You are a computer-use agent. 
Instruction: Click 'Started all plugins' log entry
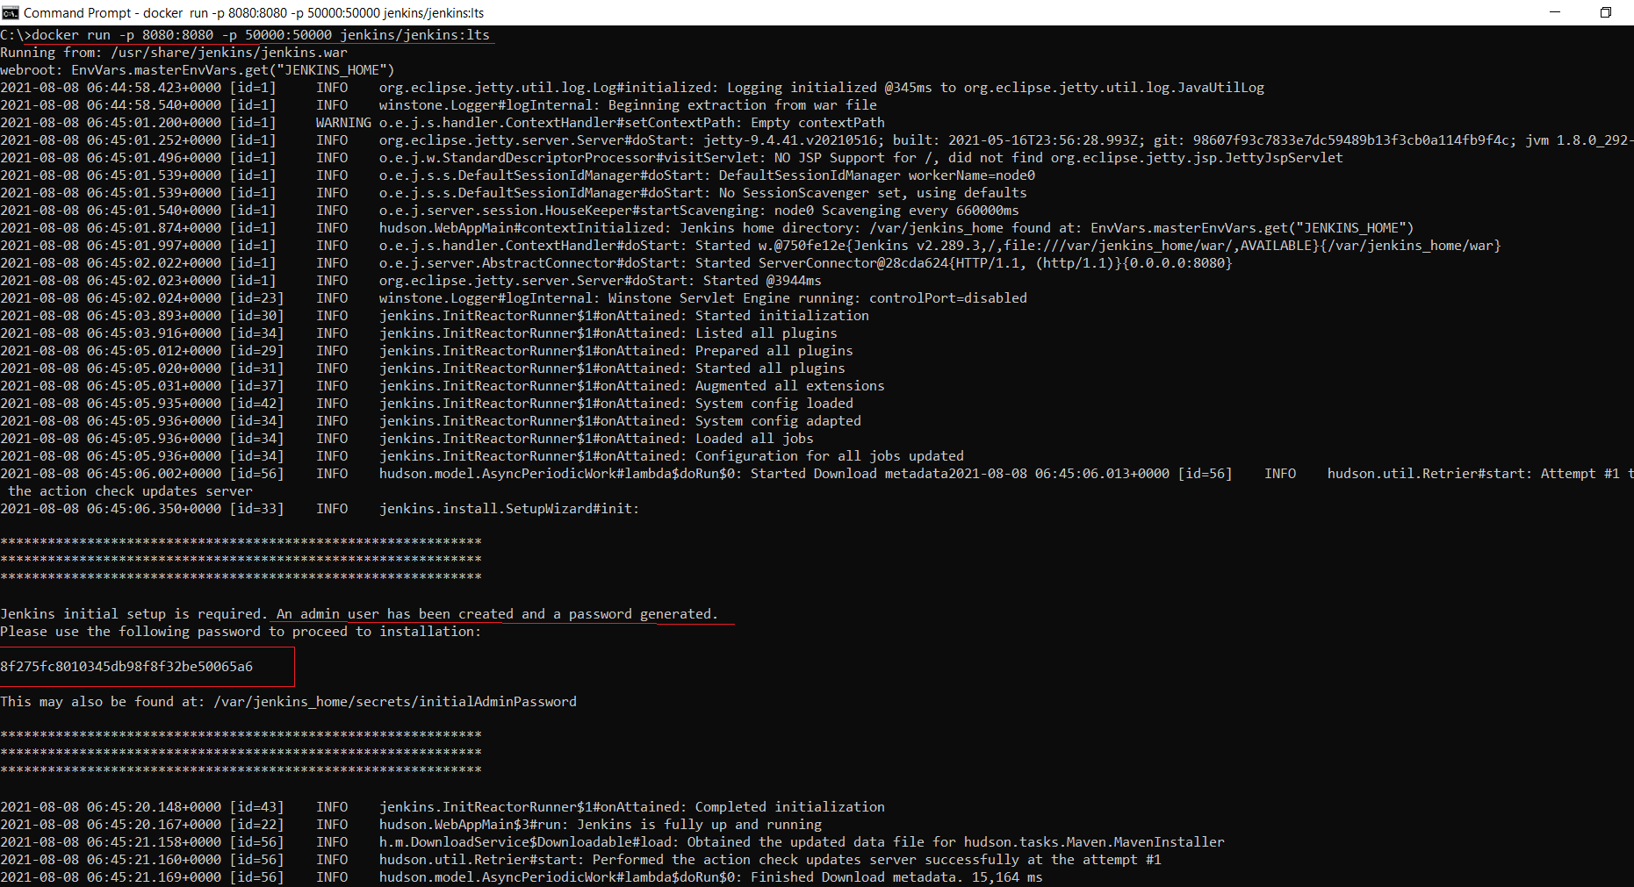[x=770, y=368]
